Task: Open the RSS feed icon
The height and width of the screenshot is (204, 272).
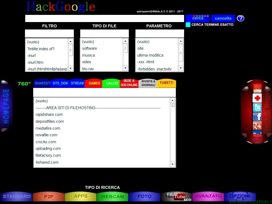Action: [x=257, y=88]
